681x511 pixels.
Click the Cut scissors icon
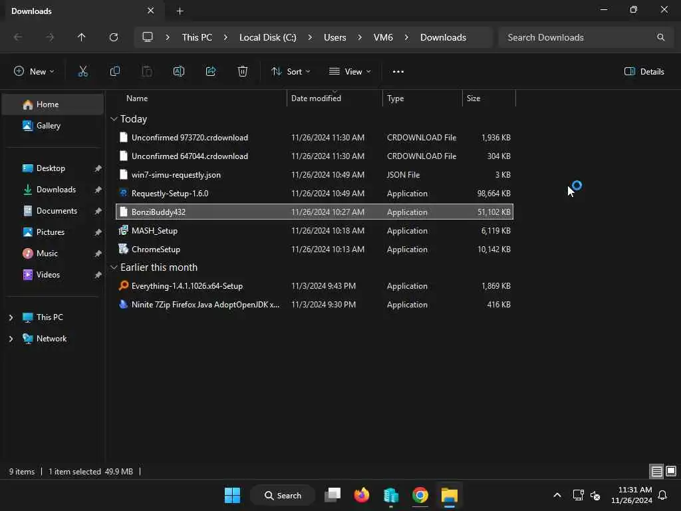tap(82, 72)
